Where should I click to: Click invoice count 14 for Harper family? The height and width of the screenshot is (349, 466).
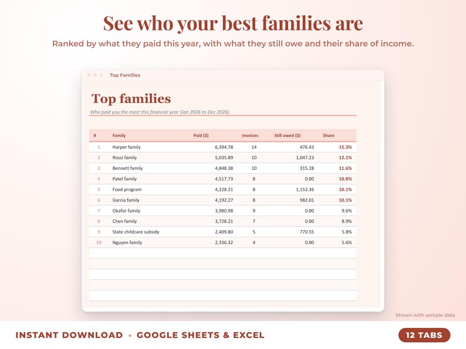[x=254, y=147]
